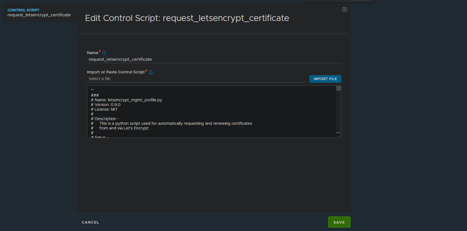
Task: Click the CONTROL SCRIPT sidebar heading
Action: click(24, 10)
